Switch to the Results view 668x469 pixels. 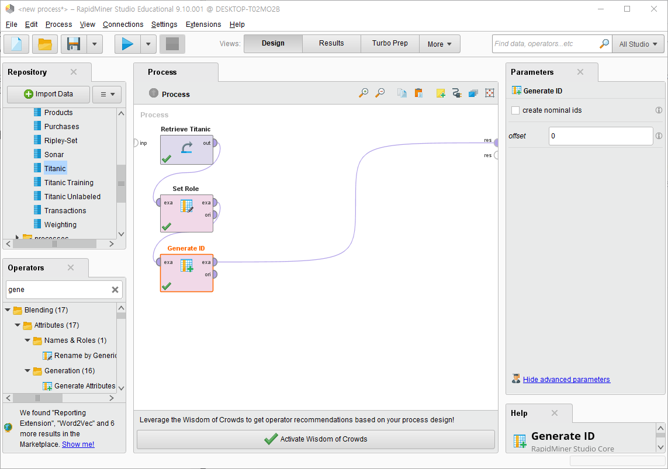[x=331, y=43]
